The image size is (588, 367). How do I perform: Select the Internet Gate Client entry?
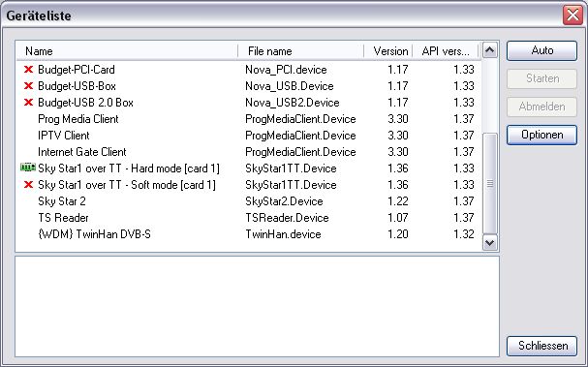[x=249, y=152]
